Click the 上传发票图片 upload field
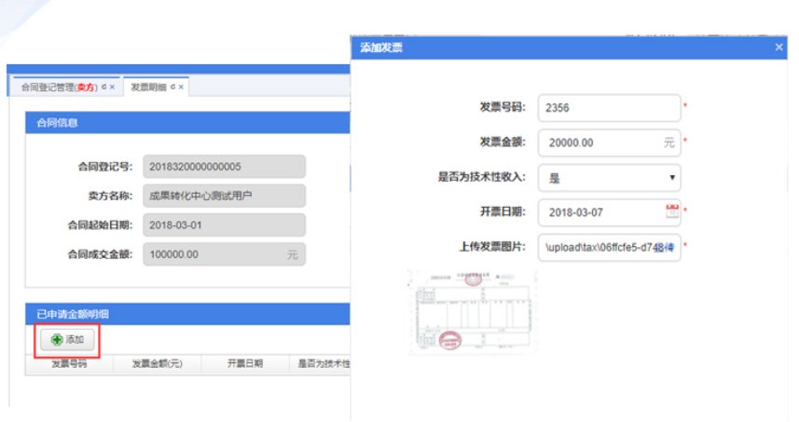 (x=609, y=248)
